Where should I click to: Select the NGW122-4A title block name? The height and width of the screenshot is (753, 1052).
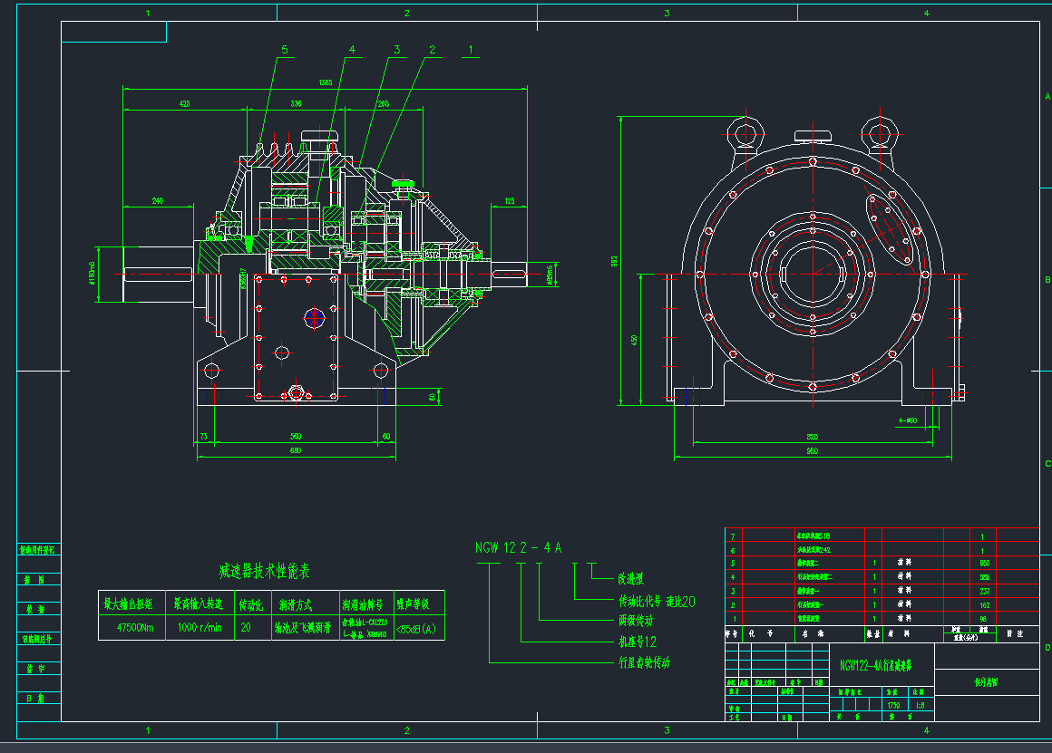(875, 664)
